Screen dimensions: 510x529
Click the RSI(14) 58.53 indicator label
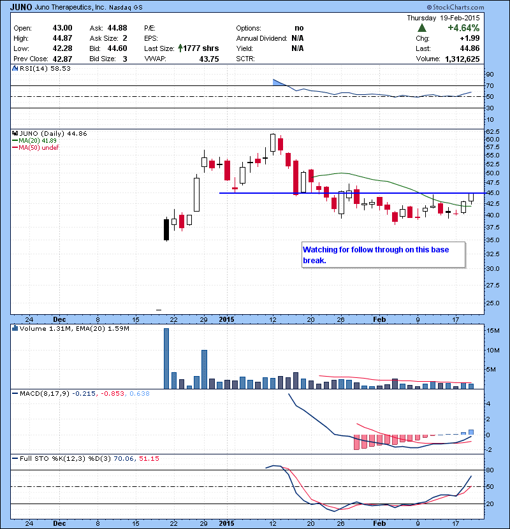(45, 68)
